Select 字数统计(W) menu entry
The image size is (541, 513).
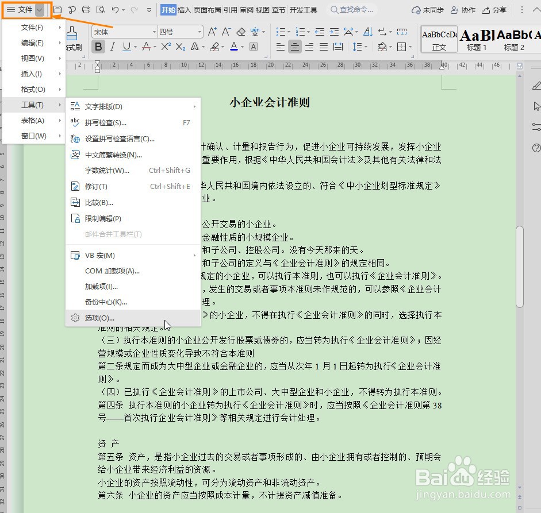click(x=133, y=170)
